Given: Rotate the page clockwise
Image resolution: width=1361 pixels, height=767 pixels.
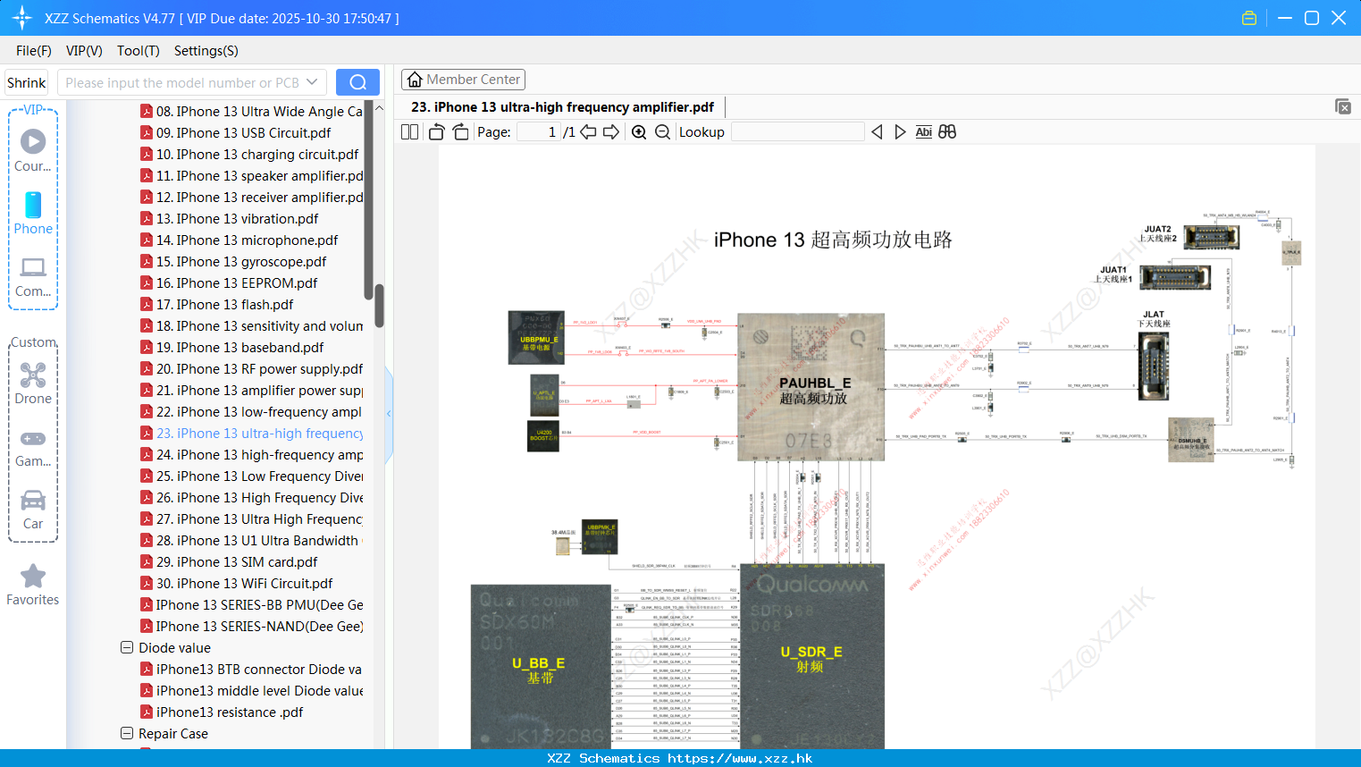Looking at the screenshot, I should tap(461, 131).
